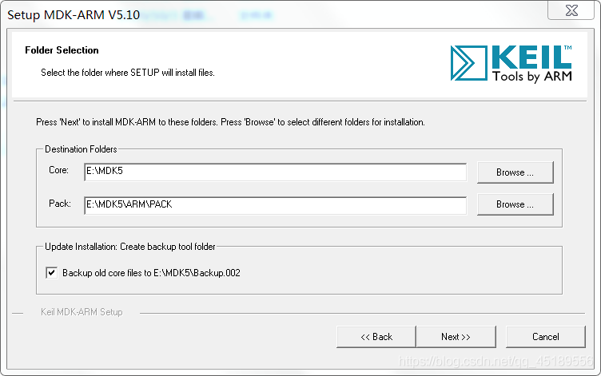Click the 'Keil MDK-ARM Setup' footer text
Image resolution: width=601 pixels, height=376 pixels.
[x=82, y=312]
